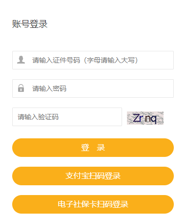Focus the 请输入验证码 captcha field
186x219 pixels.
(x=67, y=117)
